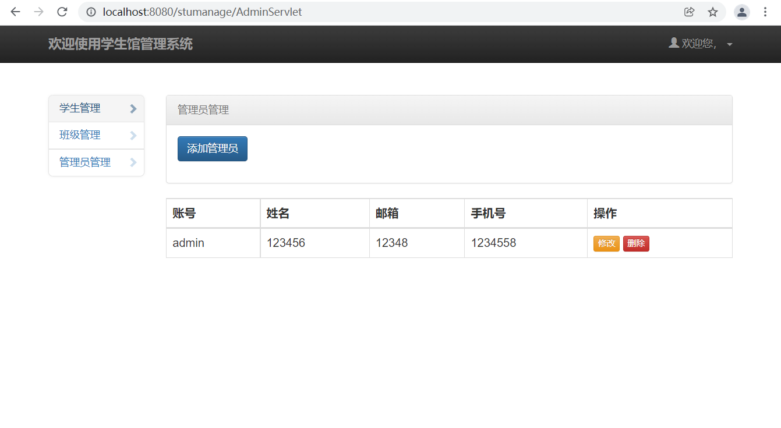Viewport: 781px width, 428px height.
Task: Bookmark this page with the star icon
Action: 713,12
